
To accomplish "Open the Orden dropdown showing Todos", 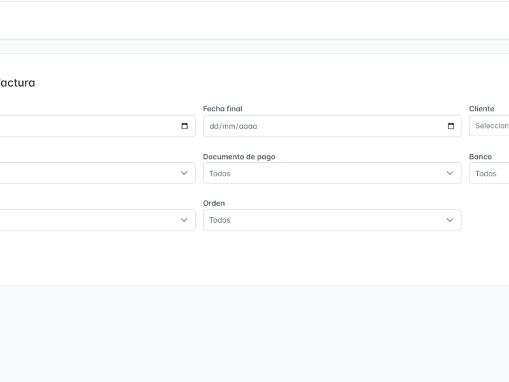I will [x=331, y=220].
